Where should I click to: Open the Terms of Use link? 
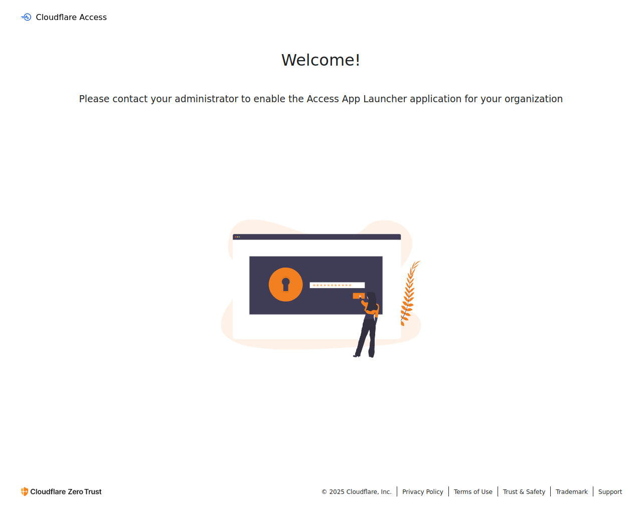coord(473,491)
